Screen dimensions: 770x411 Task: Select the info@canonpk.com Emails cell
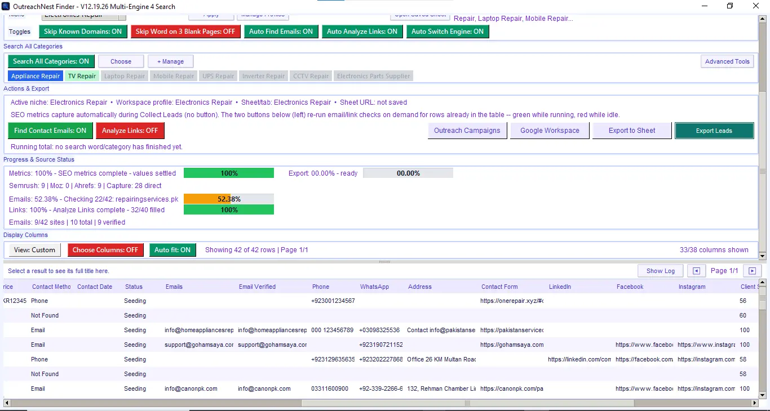pyautogui.click(x=191, y=388)
